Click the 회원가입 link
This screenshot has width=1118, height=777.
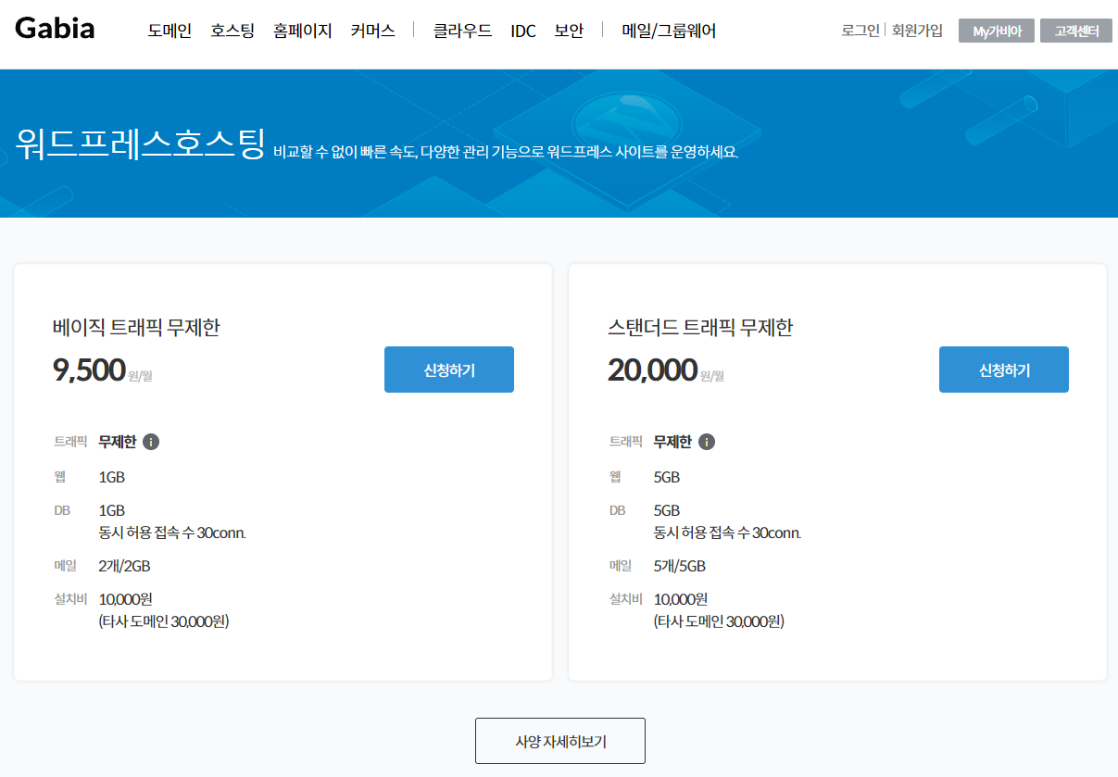(x=916, y=30)
